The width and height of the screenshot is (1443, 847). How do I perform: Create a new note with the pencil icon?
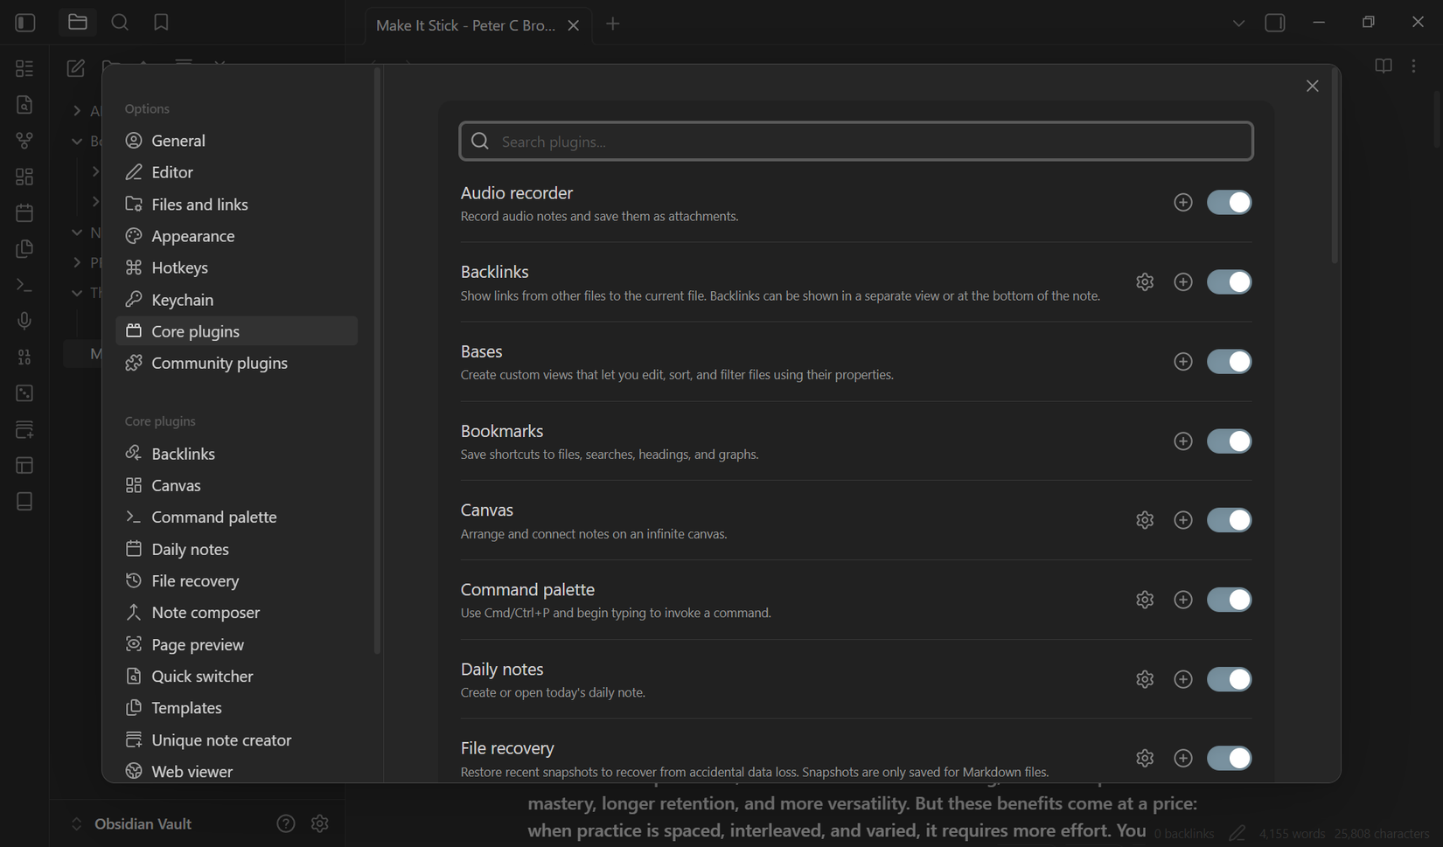tap(75, 68)
